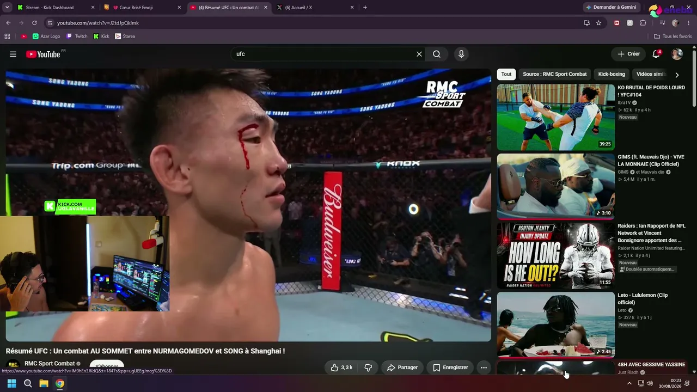Open title 48H AVEC GESSIME YASSINE
Viewport: 697px width, 392px height.
click(x=651, y=364)
